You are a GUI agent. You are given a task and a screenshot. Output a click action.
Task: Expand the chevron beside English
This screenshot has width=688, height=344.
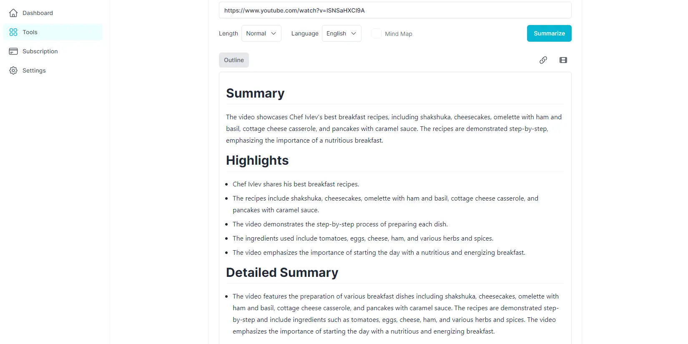click(x=354, y=34)
